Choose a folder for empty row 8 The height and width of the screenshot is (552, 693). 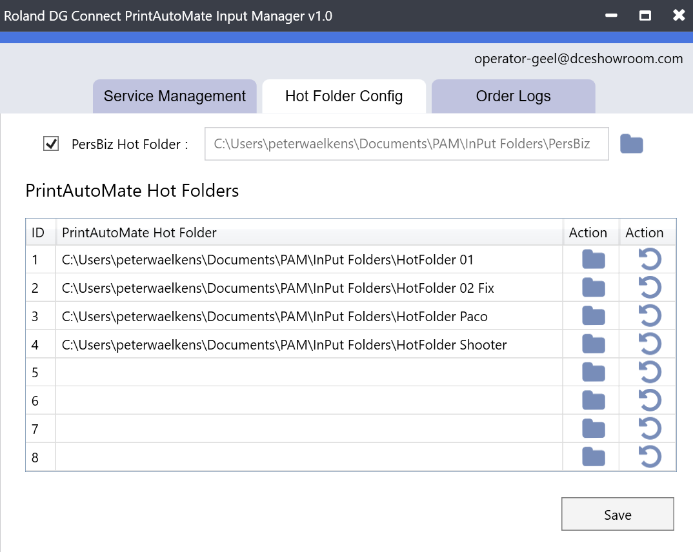coord(593,457)
